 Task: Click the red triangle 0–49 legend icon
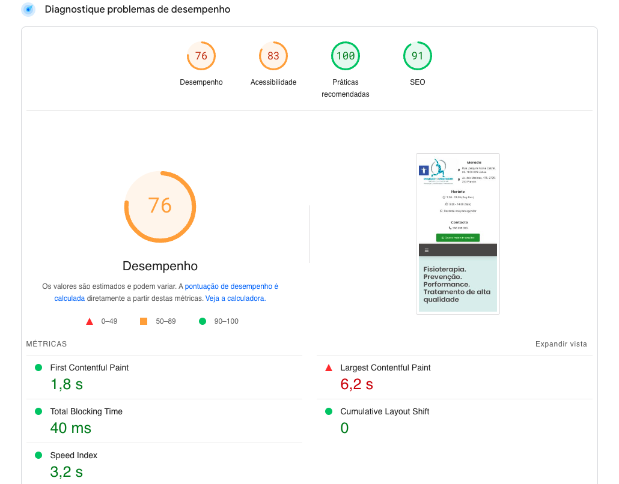pos(90,321)
